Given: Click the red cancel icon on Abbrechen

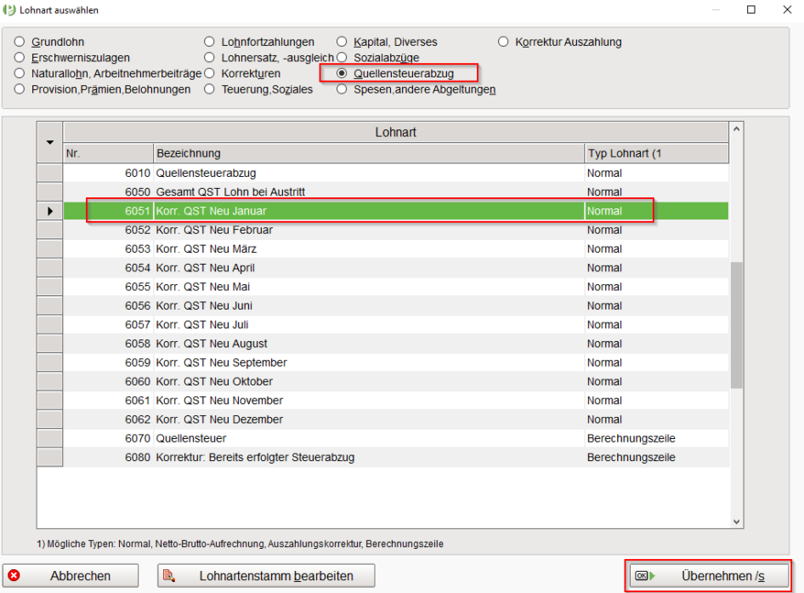Looking at the screenshot, I should click(14, 575).
